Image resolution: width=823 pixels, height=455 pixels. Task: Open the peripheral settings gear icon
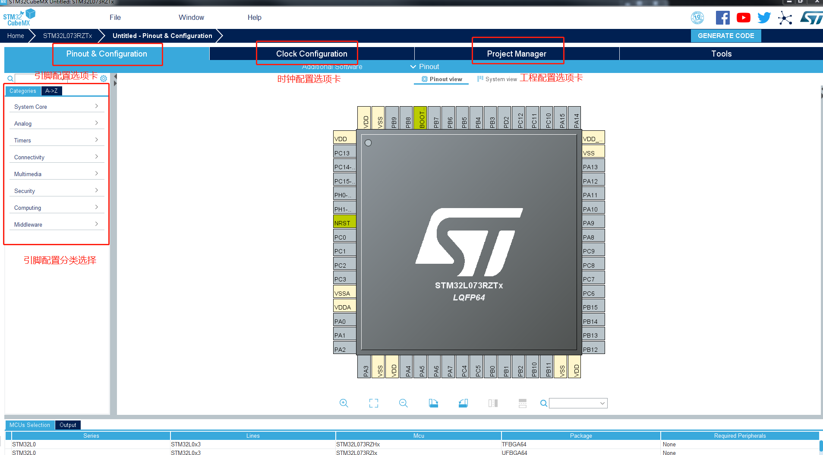pos(104,79)
